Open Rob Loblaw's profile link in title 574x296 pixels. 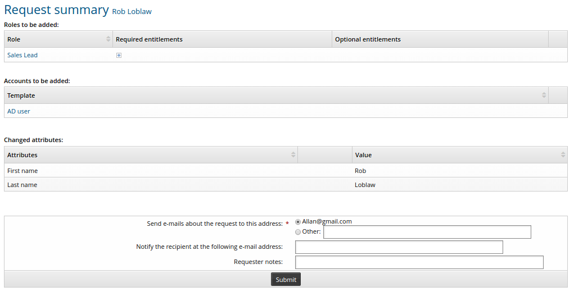[132, 11]
